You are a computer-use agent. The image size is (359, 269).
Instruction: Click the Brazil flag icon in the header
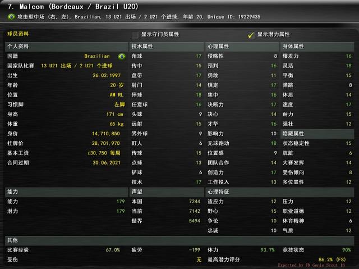tap(11, 17)
